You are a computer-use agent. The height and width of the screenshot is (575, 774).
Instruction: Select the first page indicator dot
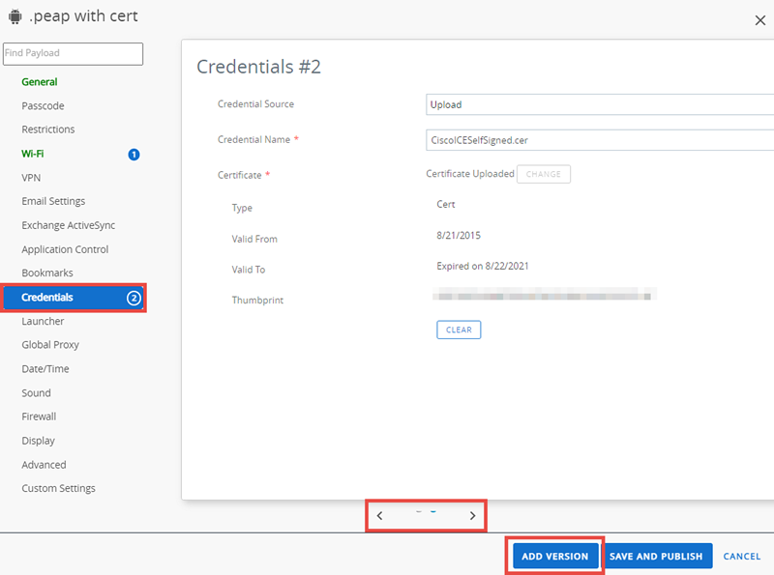[419, 512]
